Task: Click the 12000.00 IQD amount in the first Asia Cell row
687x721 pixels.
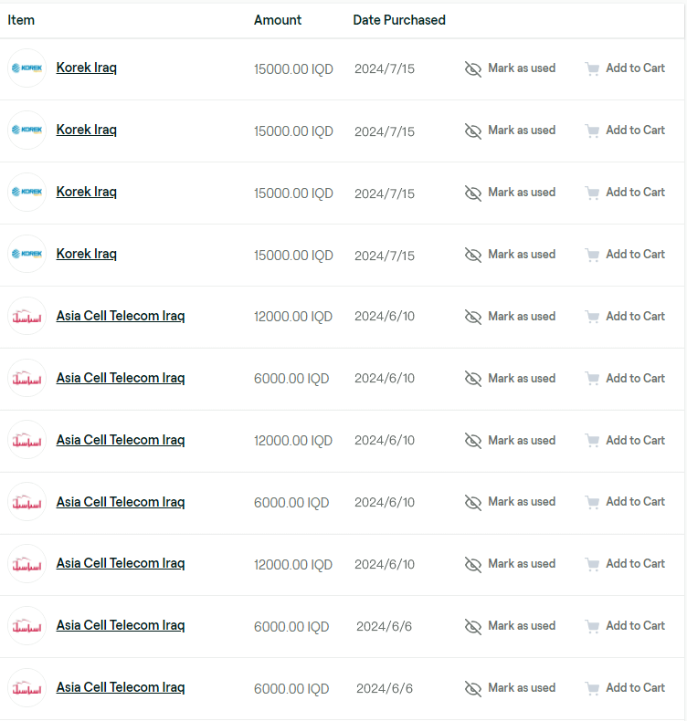Action: click(x=293, y=317)
